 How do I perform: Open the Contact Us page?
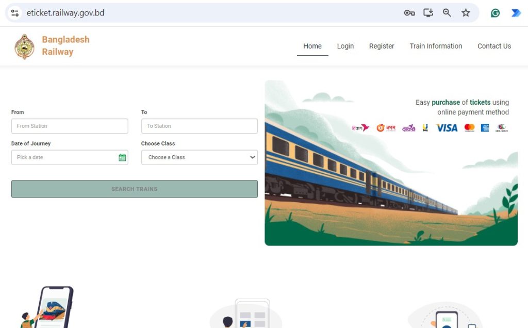coord(494,46)
